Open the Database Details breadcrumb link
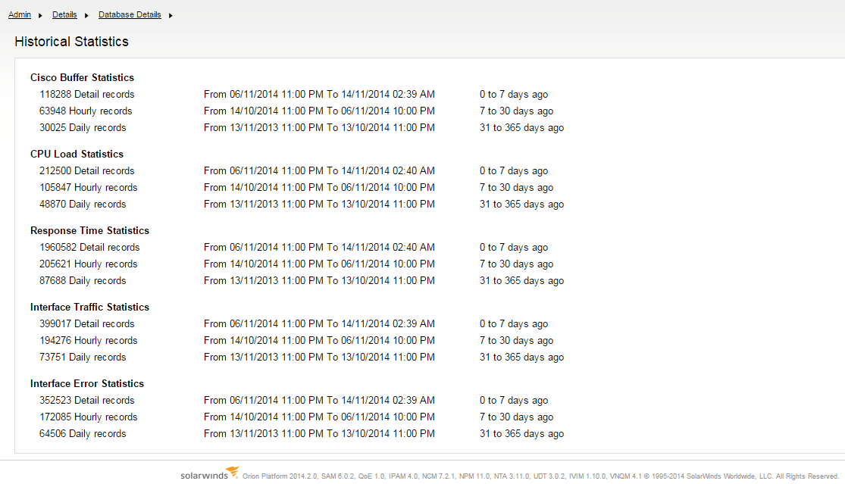Image resolution: width=845 pixels, height=484 pixels. (x=130, y=14)
